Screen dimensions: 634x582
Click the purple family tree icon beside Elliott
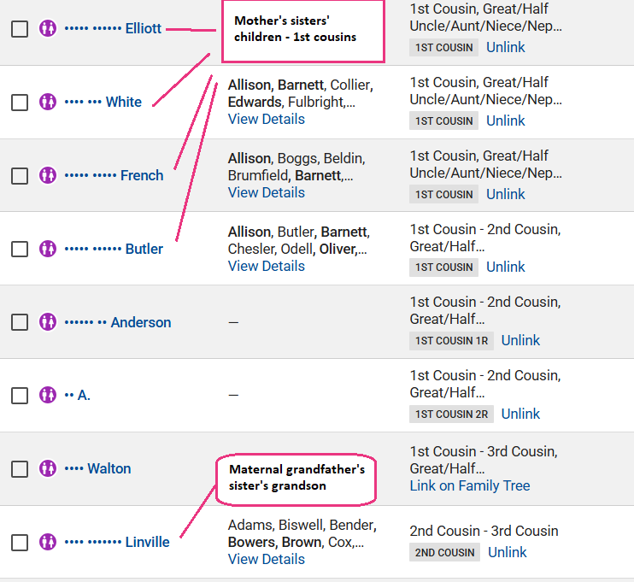[48, 28]
